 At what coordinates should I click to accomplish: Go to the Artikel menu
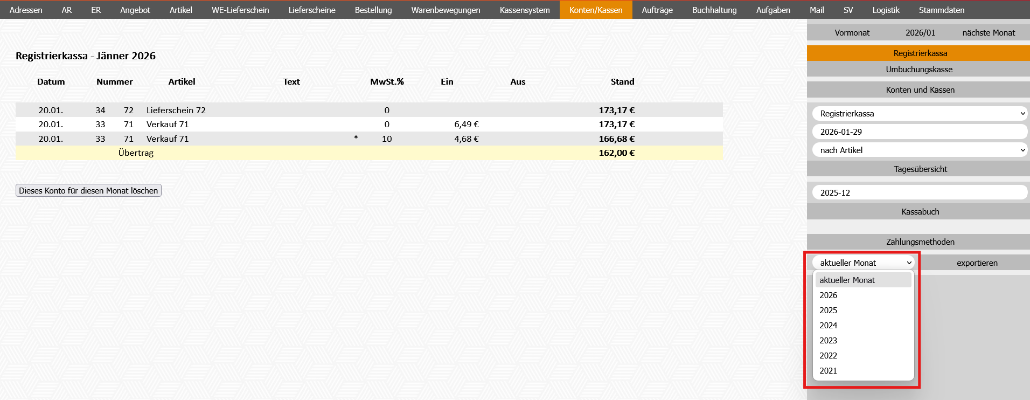point(180,10)
